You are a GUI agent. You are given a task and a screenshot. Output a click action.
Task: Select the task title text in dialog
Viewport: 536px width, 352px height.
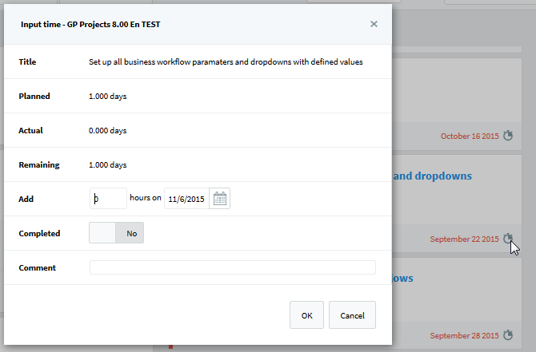tap(226, 62)
